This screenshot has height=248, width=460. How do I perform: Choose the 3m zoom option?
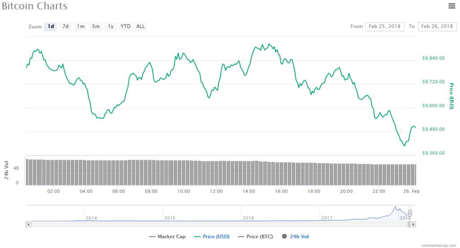(x=96, y=26)
